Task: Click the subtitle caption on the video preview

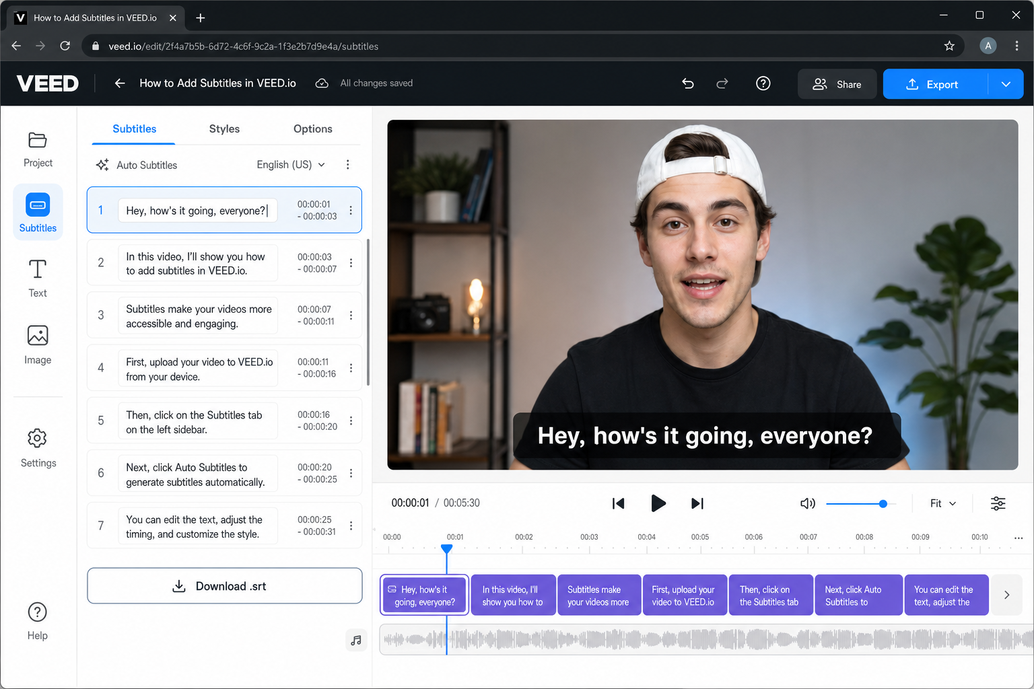Action: pos(706,436)
